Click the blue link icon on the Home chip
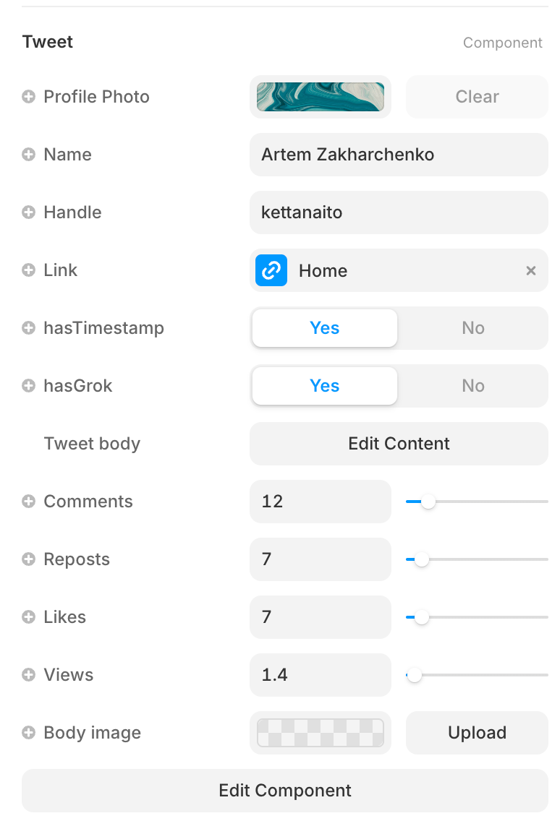The image size is (560, 834). 271,270
